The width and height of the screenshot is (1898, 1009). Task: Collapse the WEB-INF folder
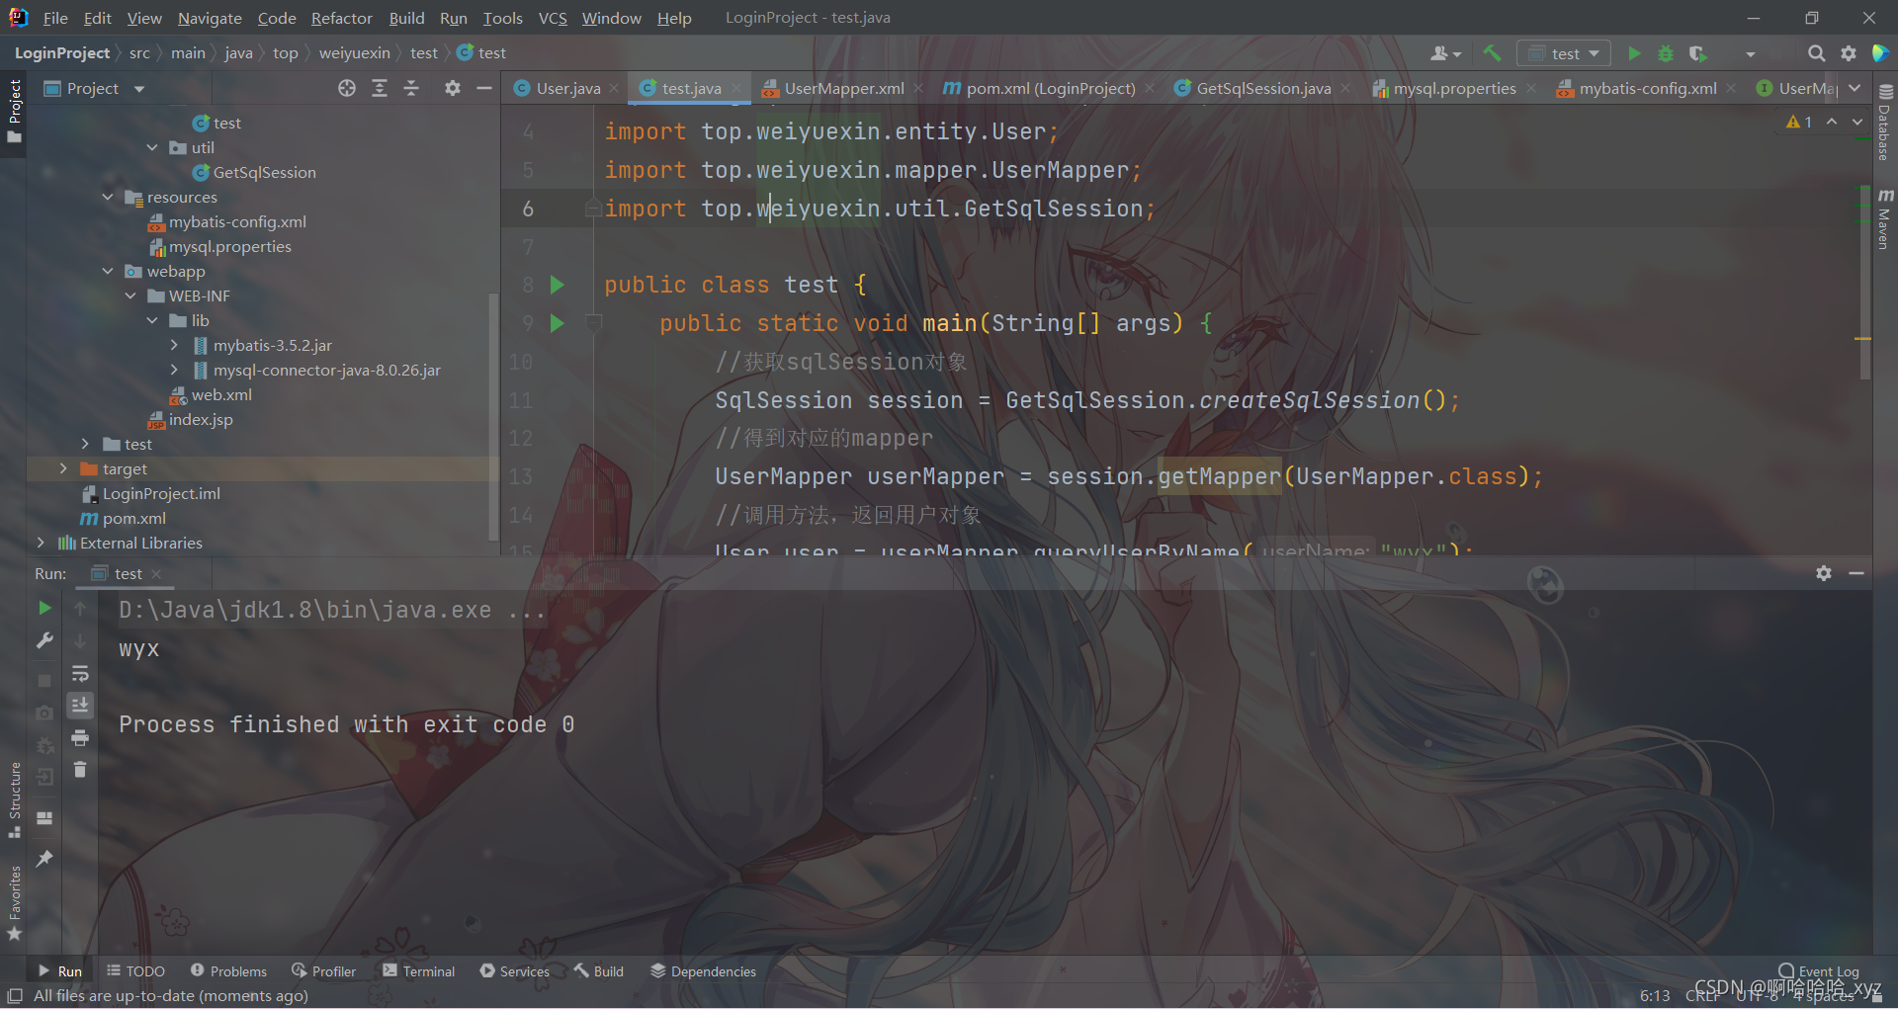(x=130, y=295)
